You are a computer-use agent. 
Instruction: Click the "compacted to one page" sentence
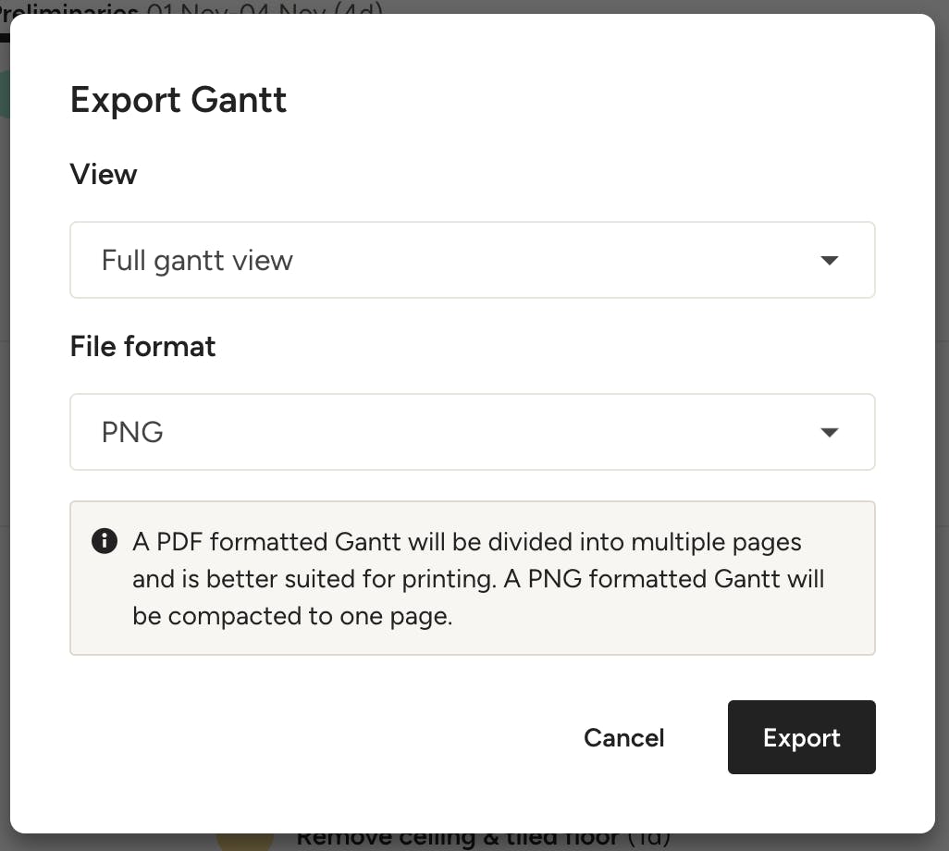[x=292, y=616]
